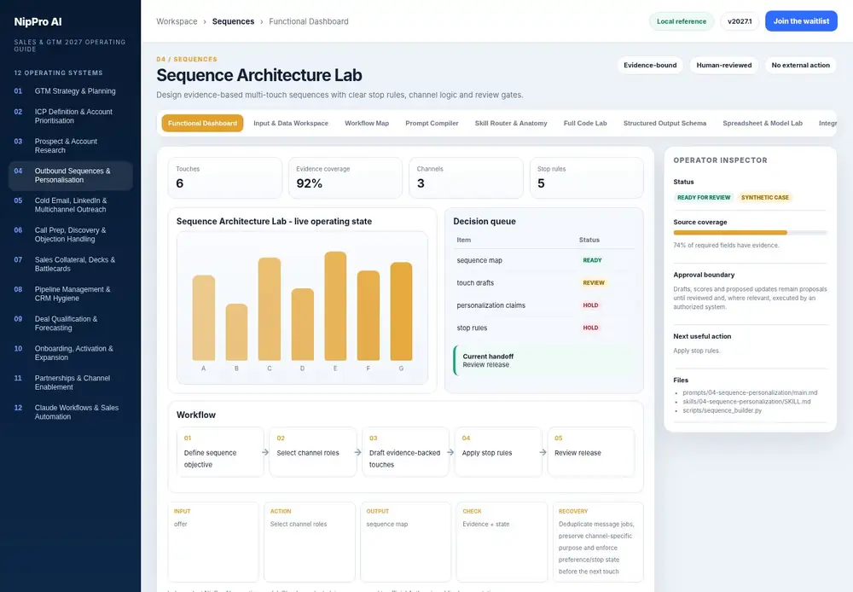The height and width of the screenshot is (592, 853).
Task: Open the Full Code Lab tab
Action: (x=585, y=124)
